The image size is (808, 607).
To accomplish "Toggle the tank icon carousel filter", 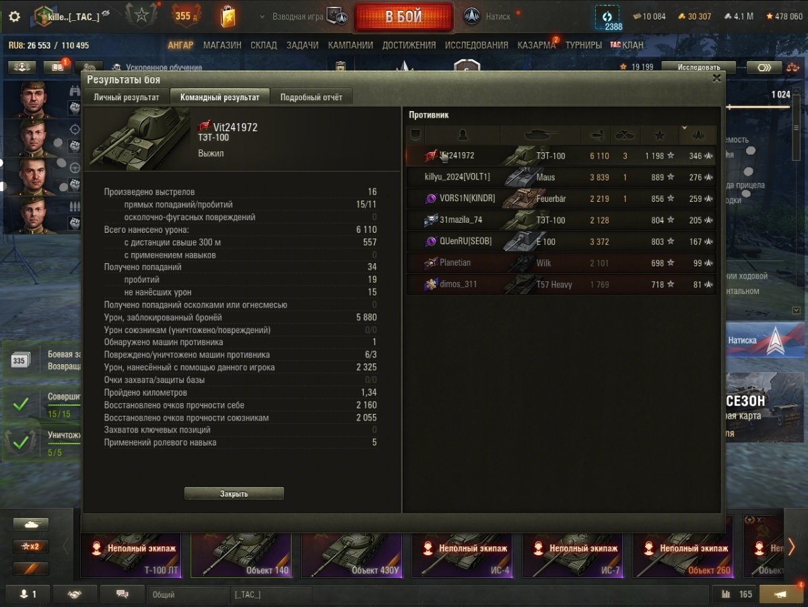I will point(31,524).
